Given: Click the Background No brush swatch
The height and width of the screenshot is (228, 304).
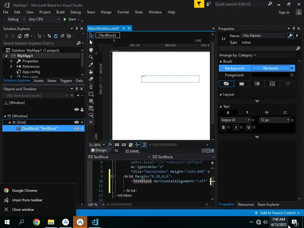Looking at the screenshot, I should point(270,68).
